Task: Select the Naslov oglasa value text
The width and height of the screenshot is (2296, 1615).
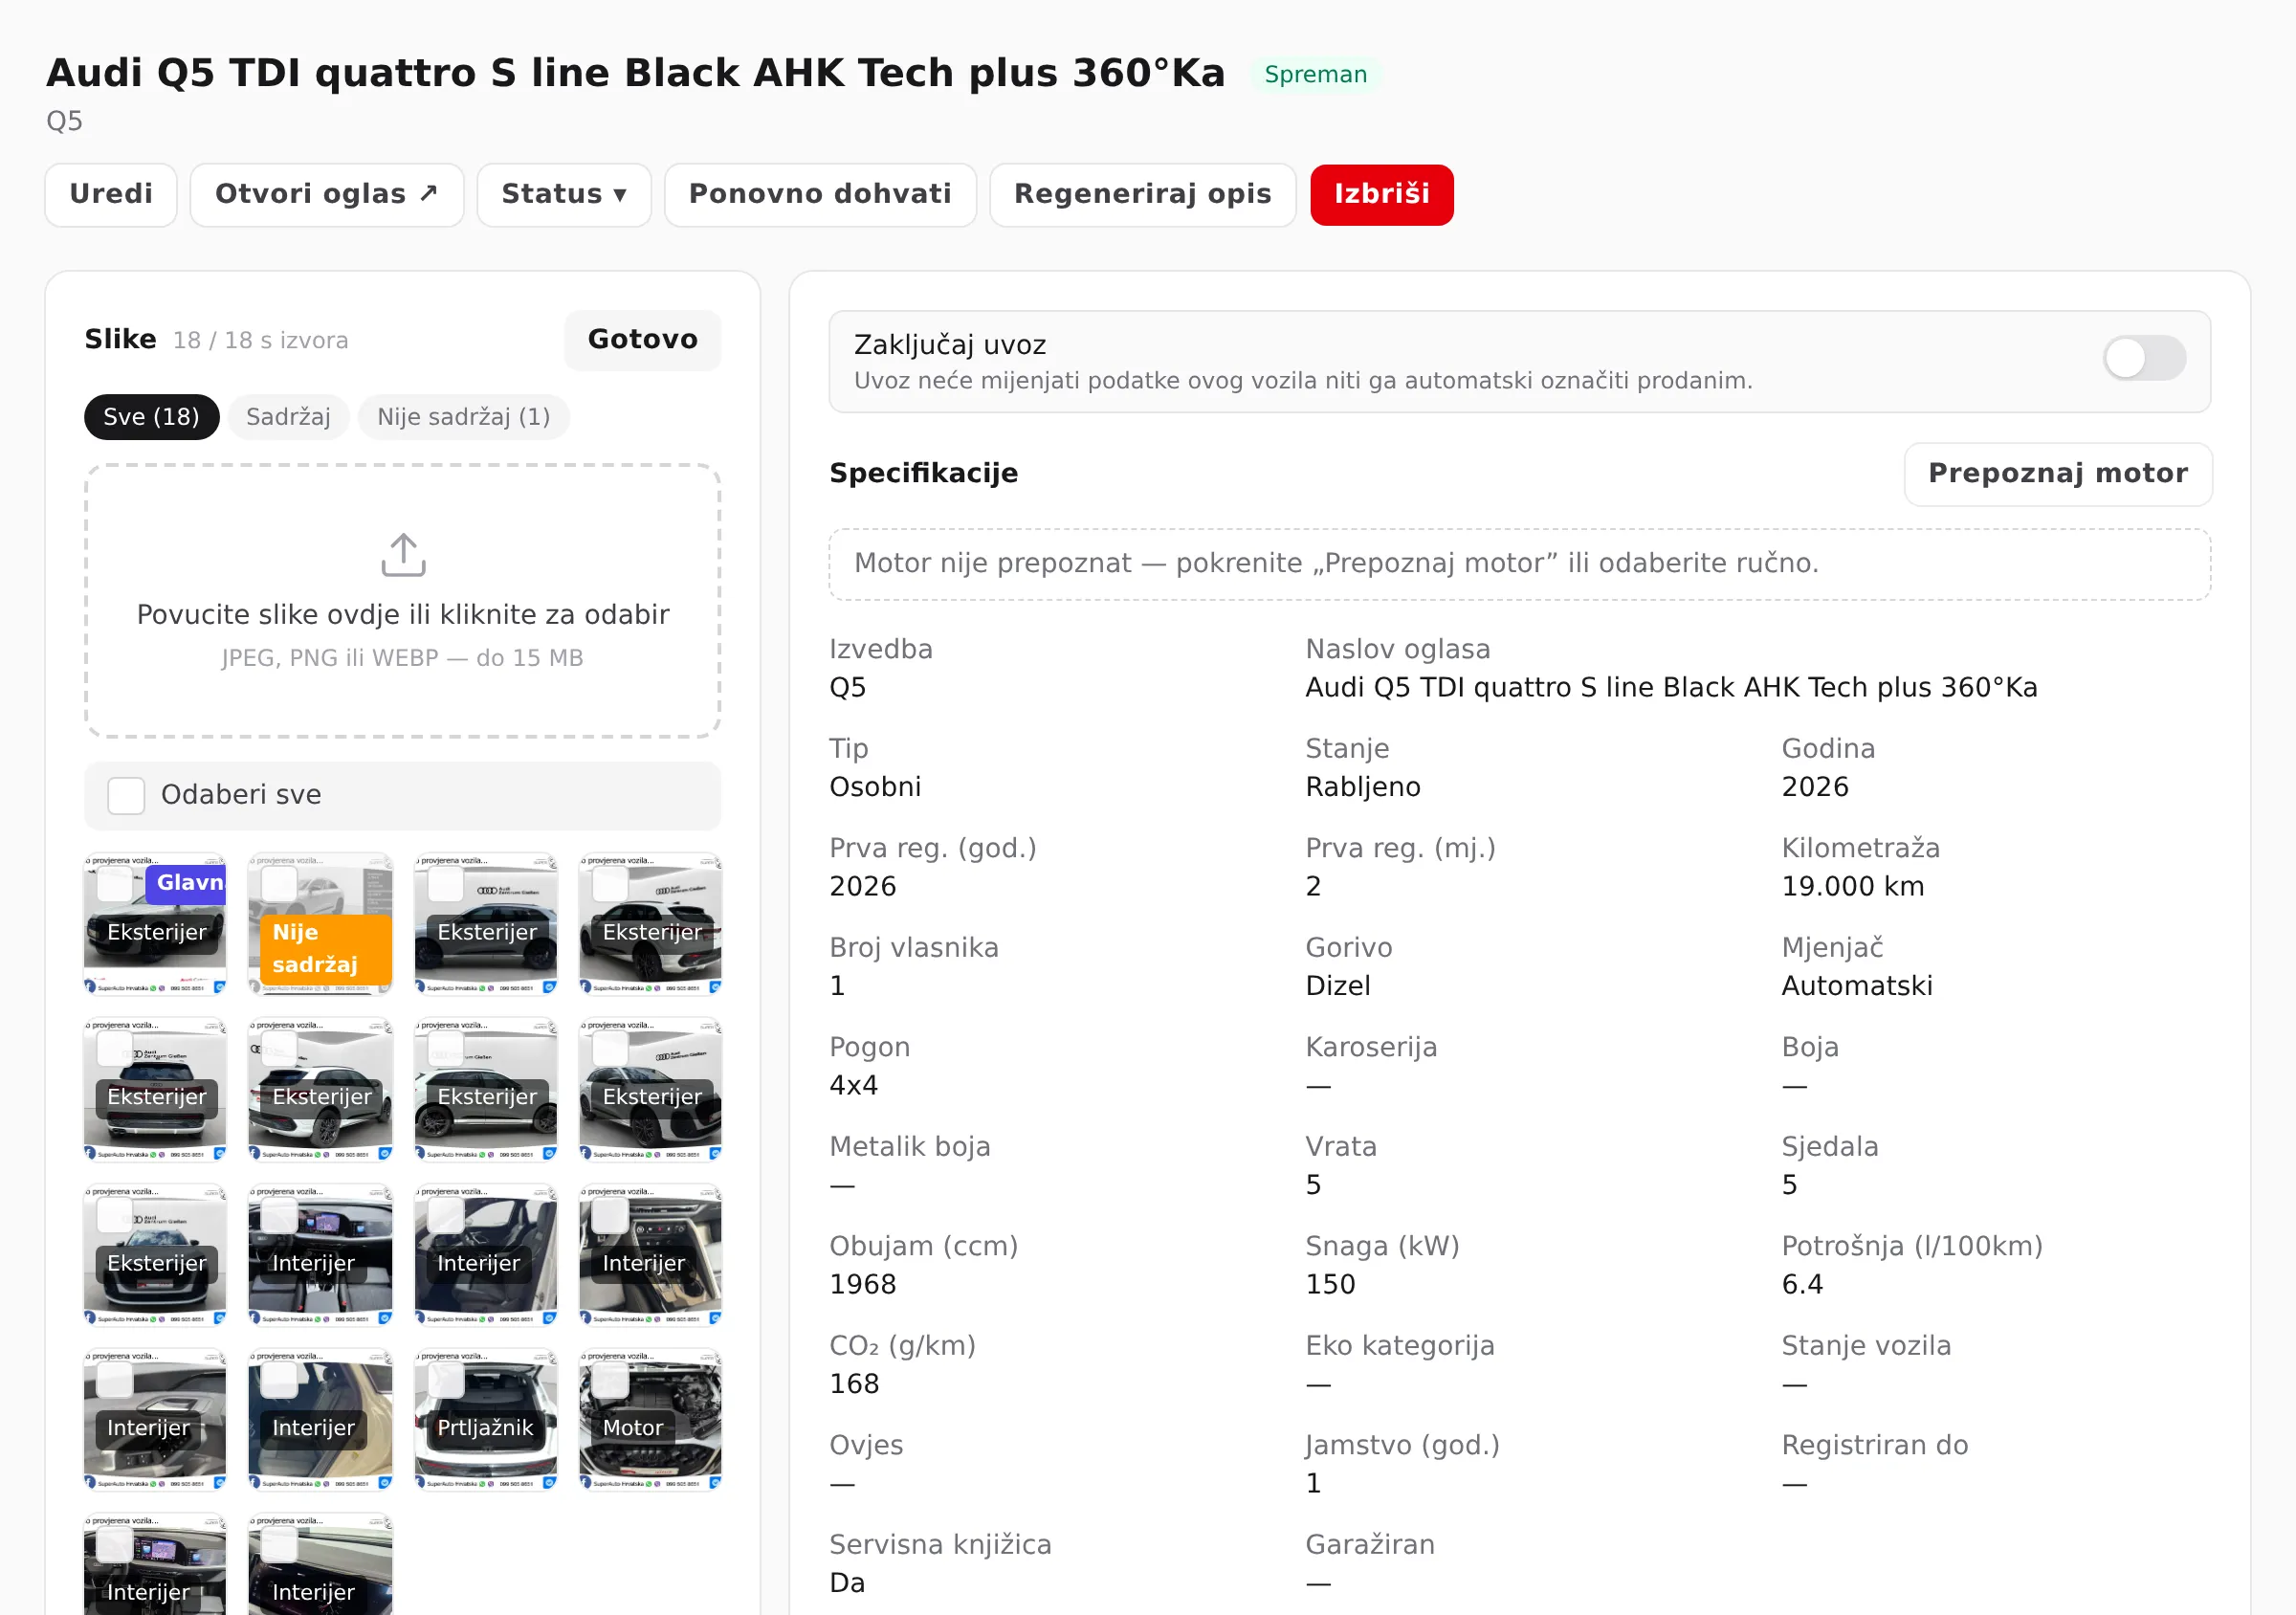Action: tap(1671, 688)
